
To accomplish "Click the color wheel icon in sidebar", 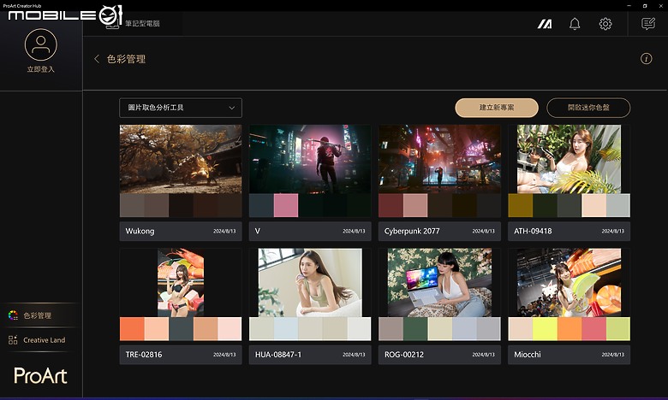I will [13, 315].
